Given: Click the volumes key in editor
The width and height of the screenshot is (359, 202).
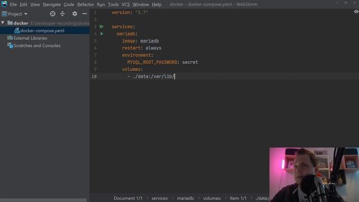Looking at the screenshot, I should pos(131,69).
